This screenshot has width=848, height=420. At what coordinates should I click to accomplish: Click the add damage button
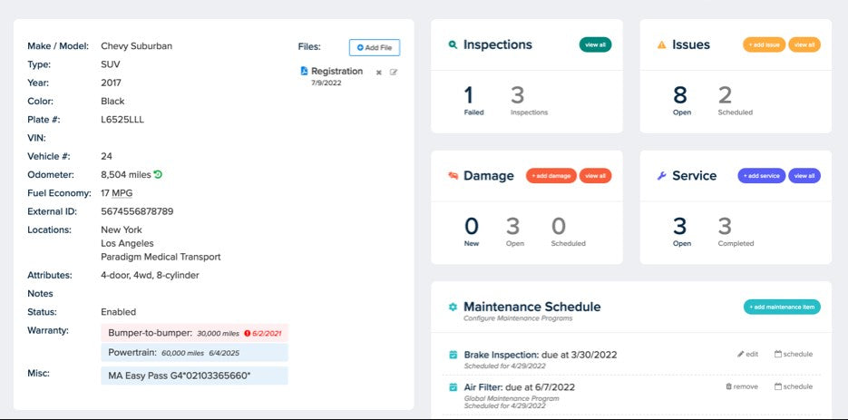(551, 176)
